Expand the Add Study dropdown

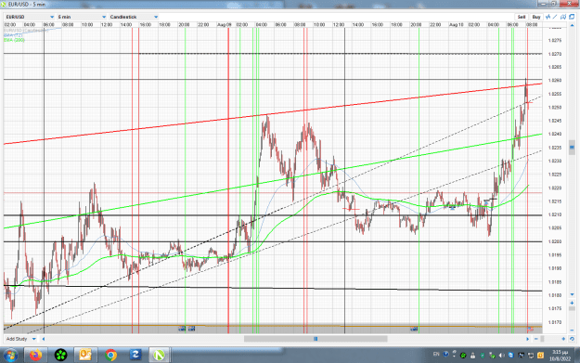pos(21,339)
